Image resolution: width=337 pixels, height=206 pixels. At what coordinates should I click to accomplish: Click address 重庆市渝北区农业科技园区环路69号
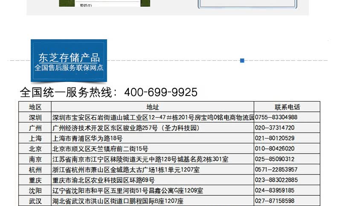(x=103, y=180)
